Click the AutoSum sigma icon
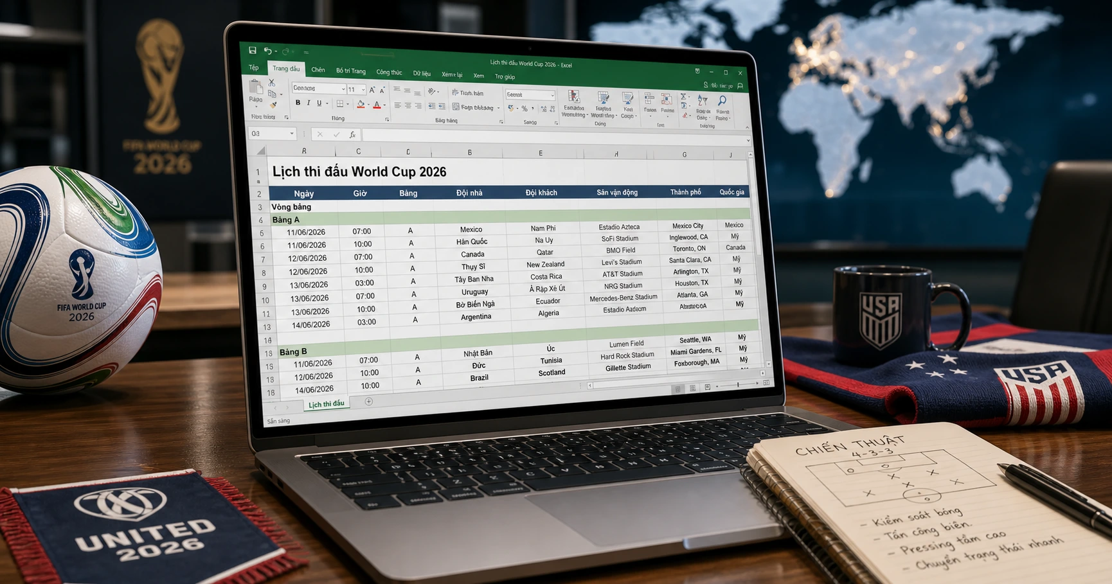The width and height of the screenshot is (1112, 584). pos(683,97)
